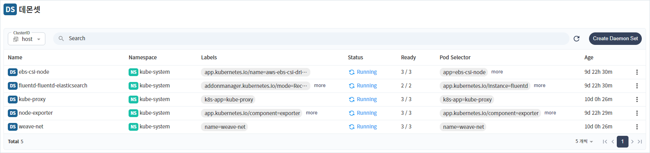Expand more labels for fluentd-fluentd-elasticsearch
The width and height of the screenshot is (650, 153).
click(320, 85)
